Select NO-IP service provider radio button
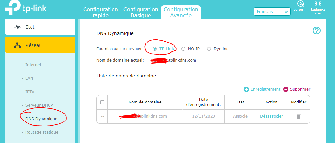 183,49
